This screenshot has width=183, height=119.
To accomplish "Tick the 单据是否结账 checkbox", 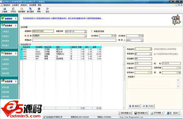I will [x=92, y=31].
